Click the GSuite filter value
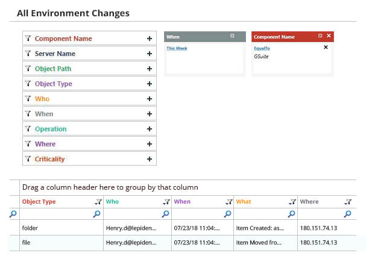This screenshot has width=369, height=259. pyautogui.click(x=261, y=57)
